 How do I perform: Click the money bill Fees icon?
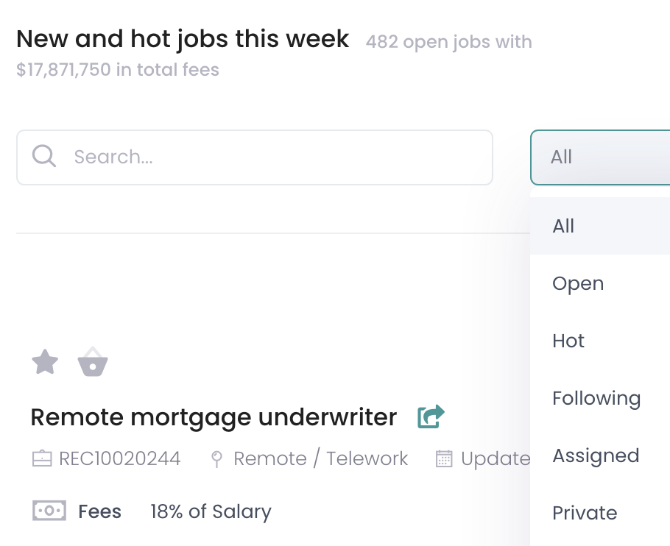click(x=49, y=511)
